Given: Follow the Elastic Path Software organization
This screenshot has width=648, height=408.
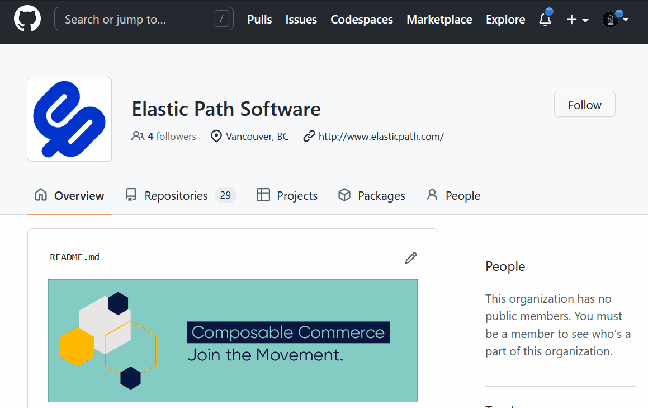Looking at the screenshot, I should tap(584, 104).
